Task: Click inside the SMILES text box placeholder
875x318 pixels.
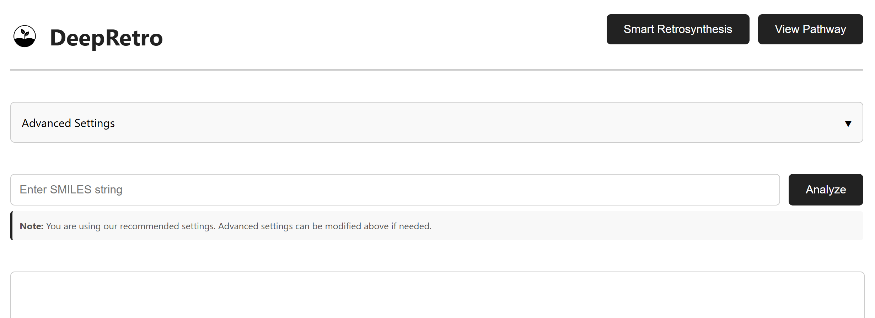Action: pyautogui.click(x=71, y=190)
